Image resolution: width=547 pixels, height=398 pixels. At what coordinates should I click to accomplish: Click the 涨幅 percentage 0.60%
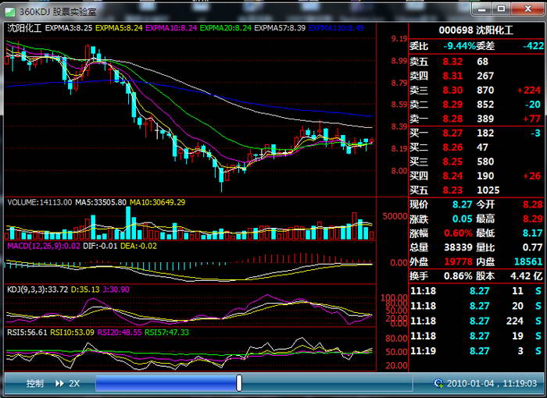pos(458,233)
